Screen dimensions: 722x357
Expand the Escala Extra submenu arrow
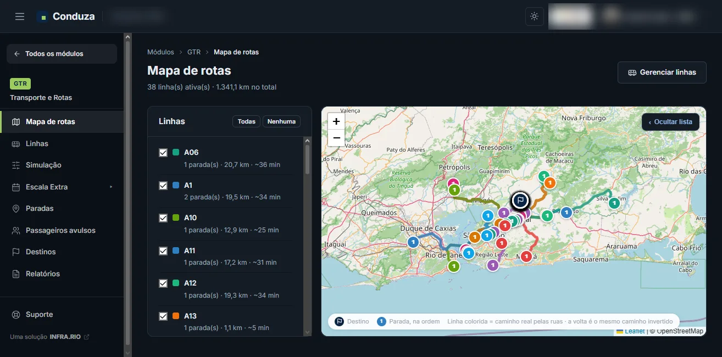coord(111,187)
